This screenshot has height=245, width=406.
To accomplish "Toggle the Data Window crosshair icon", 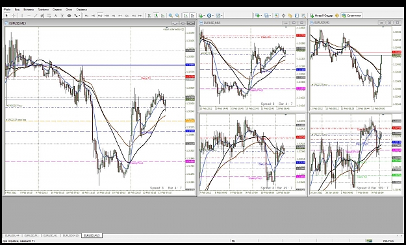I will pos(283,16).
